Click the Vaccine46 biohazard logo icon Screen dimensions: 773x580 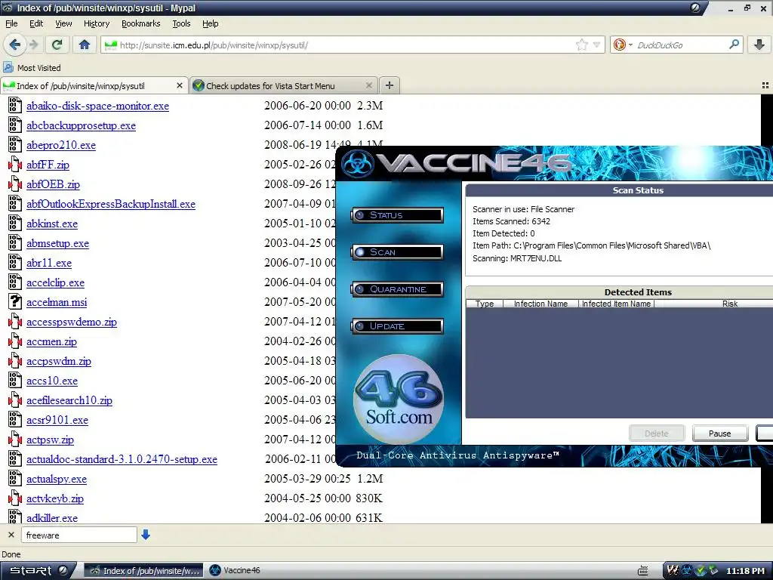tap(357, 164)
